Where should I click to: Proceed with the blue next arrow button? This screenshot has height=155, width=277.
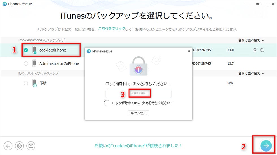tap(266, 146)
